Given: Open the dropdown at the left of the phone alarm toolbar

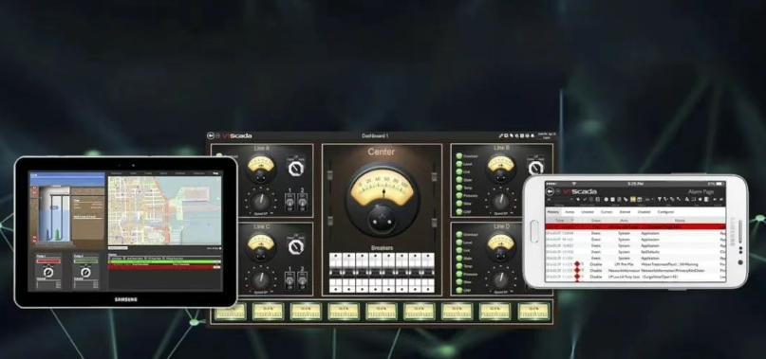Looking at the screenshot, I should point(560,199).
